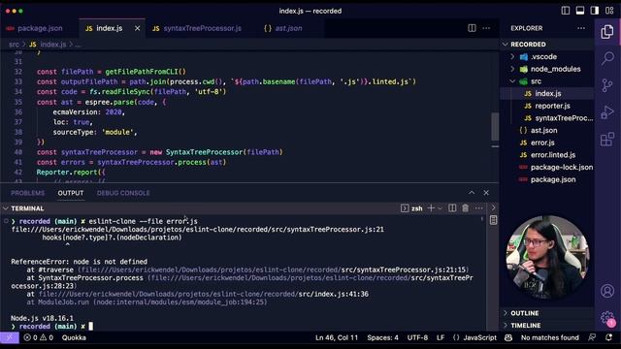This screenshot has height=349, width=621.
Task: Expand the Timeline section
Action: click(x=546, y=326)
